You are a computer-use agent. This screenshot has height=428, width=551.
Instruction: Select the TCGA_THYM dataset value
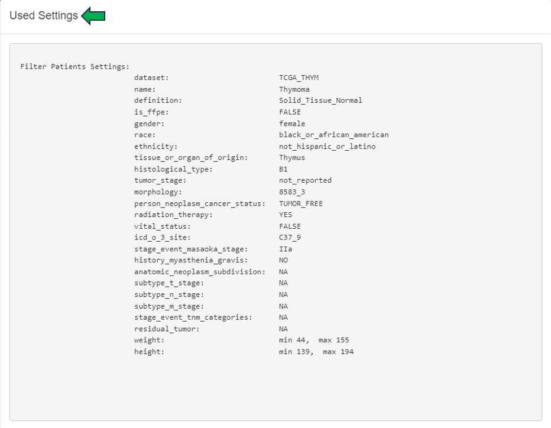(299, 78)
